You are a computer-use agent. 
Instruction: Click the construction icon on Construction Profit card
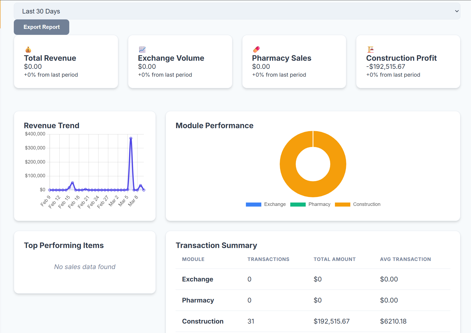(x=370, y=49)
